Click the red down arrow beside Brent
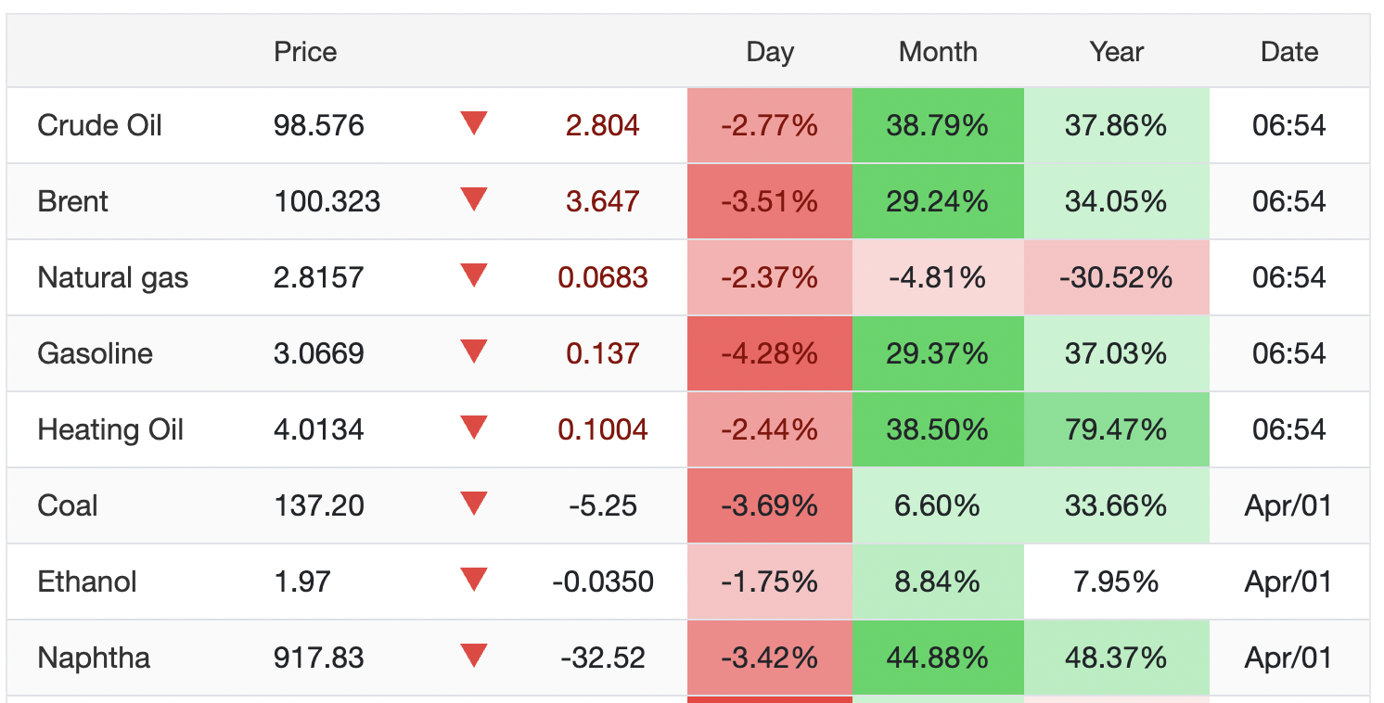Screen dimensions: 1384x703 click(x=474, y=199)
